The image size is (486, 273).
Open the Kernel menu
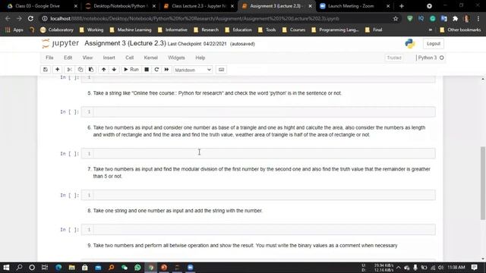(151, 58)
